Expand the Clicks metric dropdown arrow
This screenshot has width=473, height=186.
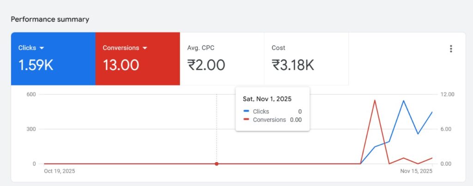(42, 48)
